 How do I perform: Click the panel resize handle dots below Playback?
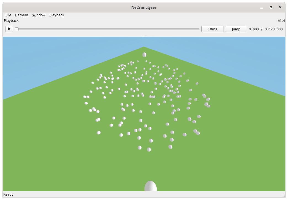coord(144,36)
